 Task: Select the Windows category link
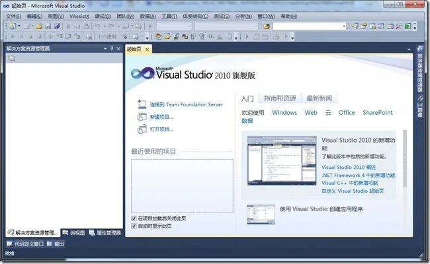tap(284, 113)
